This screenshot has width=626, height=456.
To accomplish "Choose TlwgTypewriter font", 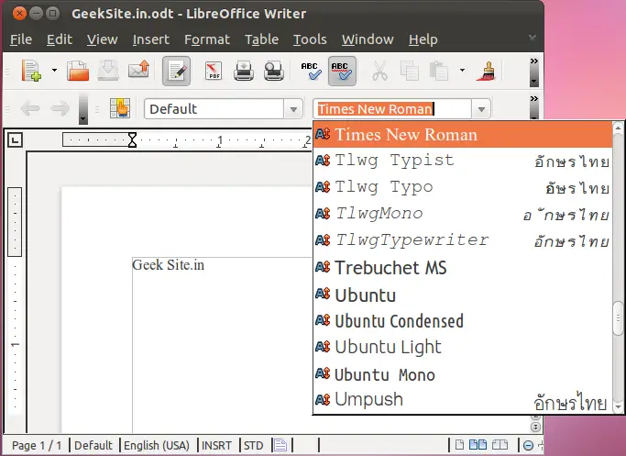I will [x=463, y=240].
